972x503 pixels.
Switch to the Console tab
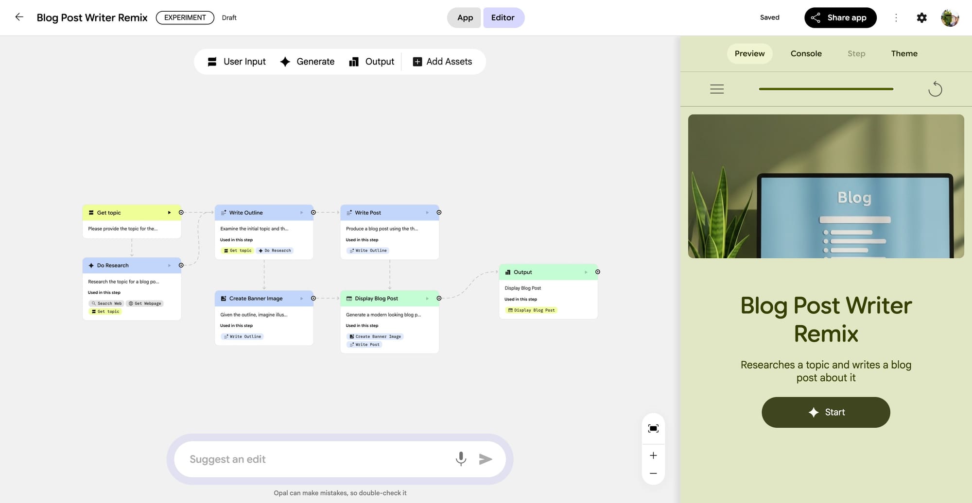point(806,54)
